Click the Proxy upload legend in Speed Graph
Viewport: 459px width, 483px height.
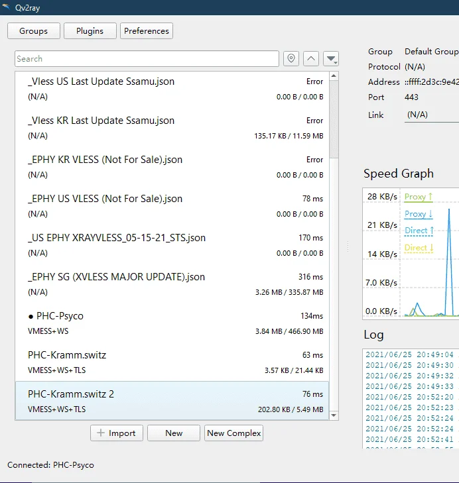(419, 197)
